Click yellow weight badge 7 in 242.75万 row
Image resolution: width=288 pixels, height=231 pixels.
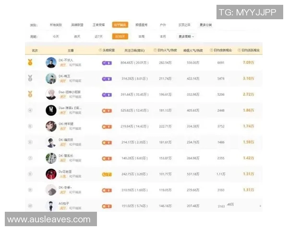107,174
